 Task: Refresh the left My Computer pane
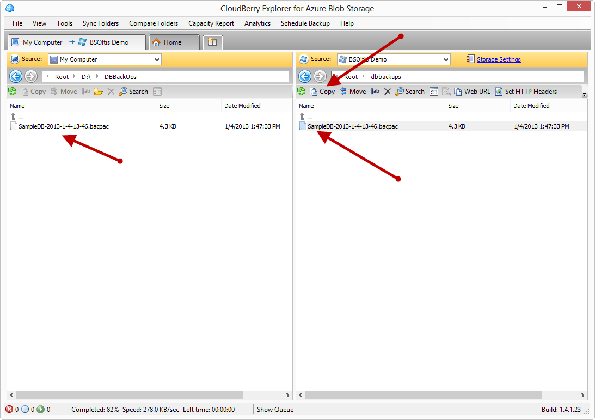(x=13, y=92)
